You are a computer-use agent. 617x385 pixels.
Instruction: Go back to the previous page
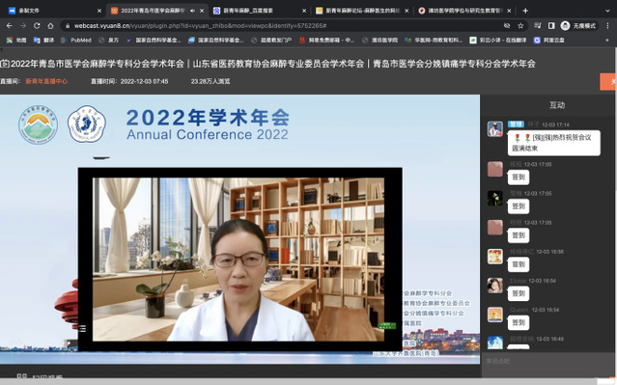(x=10, y=25)
